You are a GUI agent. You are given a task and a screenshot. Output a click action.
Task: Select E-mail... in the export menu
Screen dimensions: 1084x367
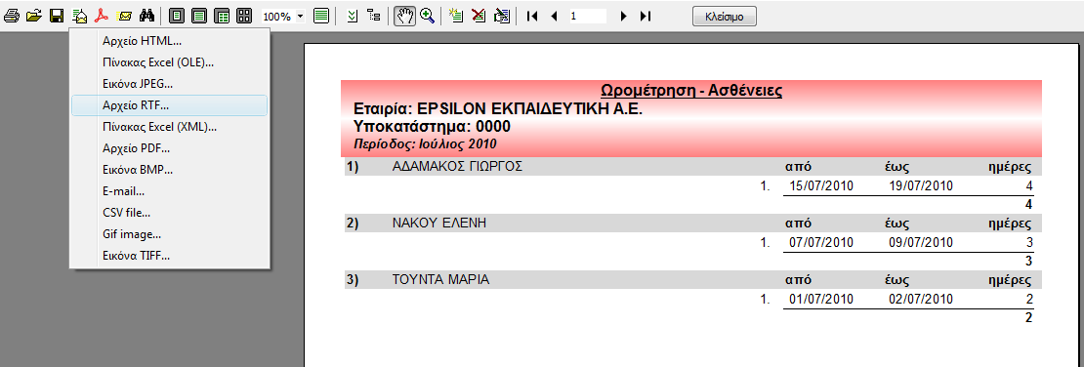[x=169, y=190]
